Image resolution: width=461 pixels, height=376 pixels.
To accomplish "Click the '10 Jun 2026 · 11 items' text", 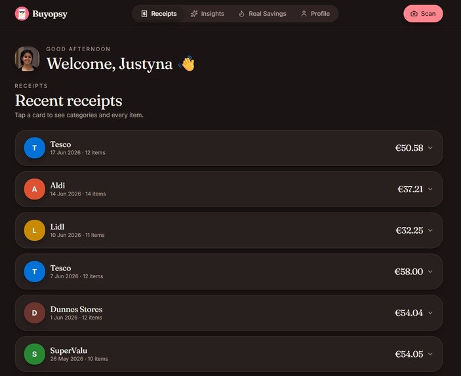I will click(77, 235).
